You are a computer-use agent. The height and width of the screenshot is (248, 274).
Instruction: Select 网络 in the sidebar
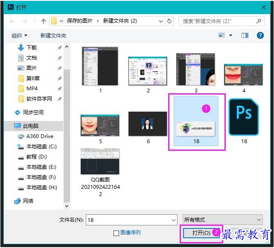click(28, 201)
